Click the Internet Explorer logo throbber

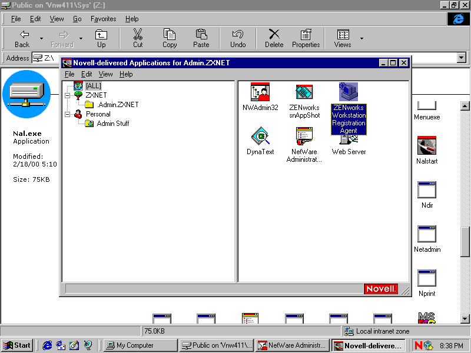458,19
